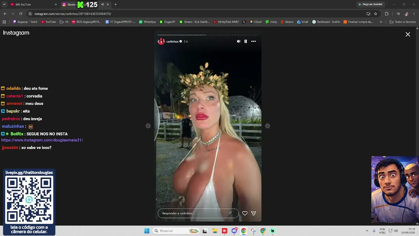Close the Instagram Stories tab
Screen dimensions: 419x236
[x=108, y=5]
